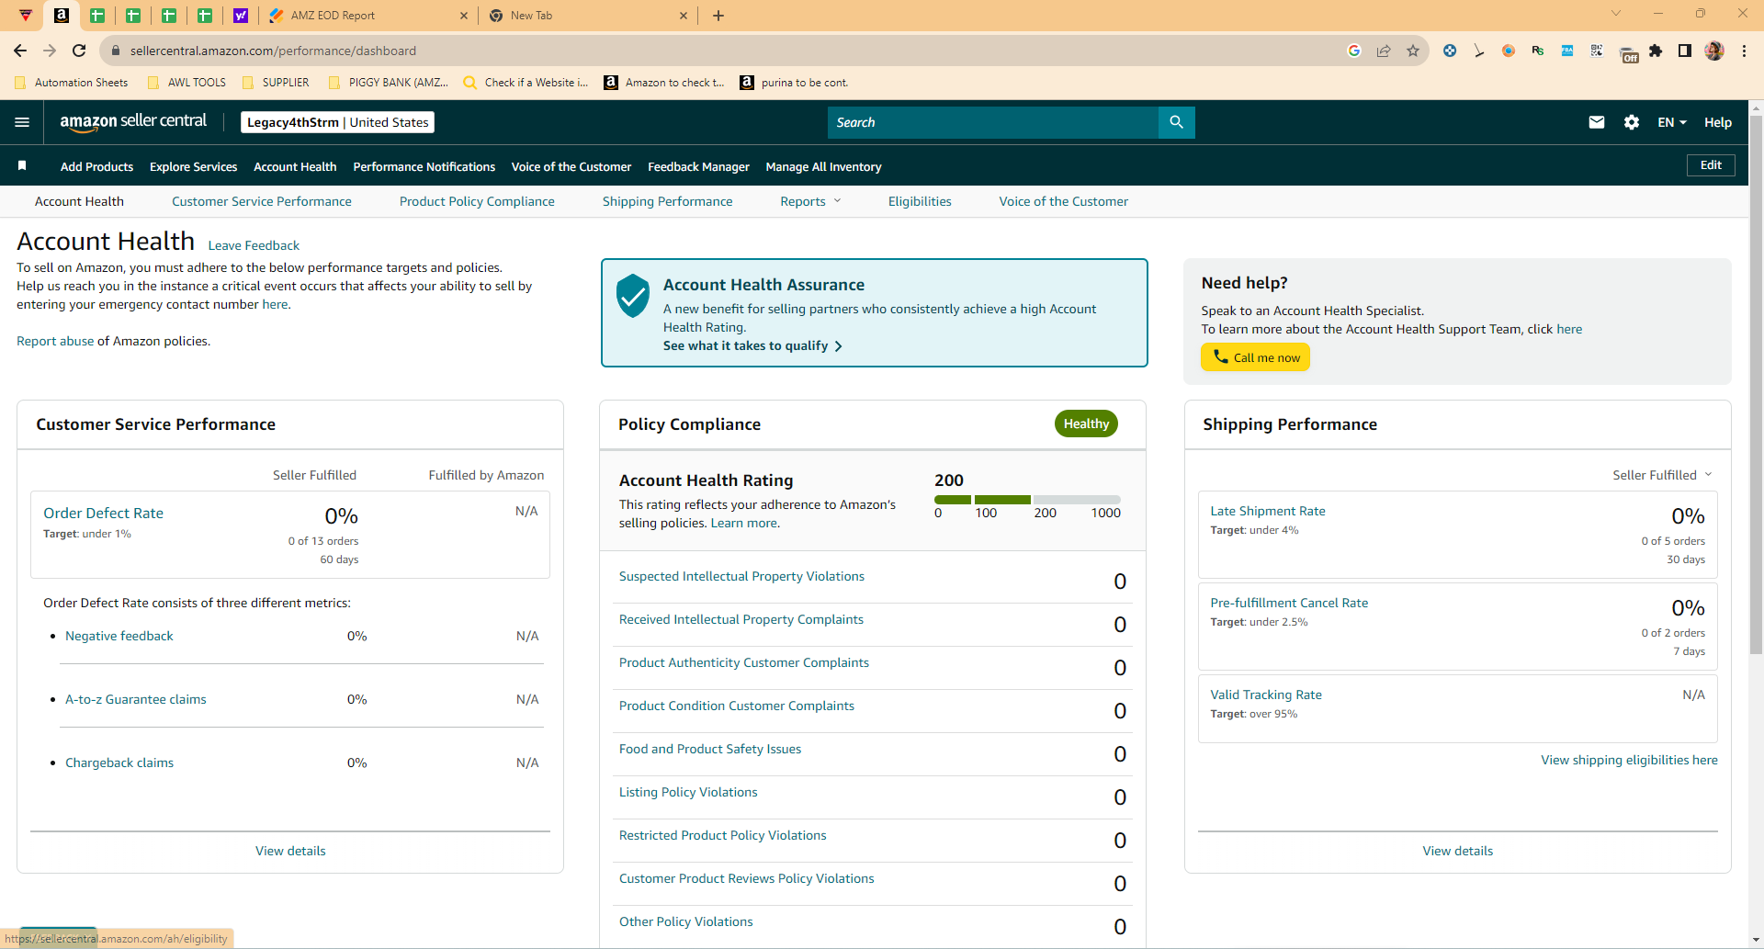Open the messages envelope icon
The width and height of the screenshot is (1764, 949).
[1597, 122]
